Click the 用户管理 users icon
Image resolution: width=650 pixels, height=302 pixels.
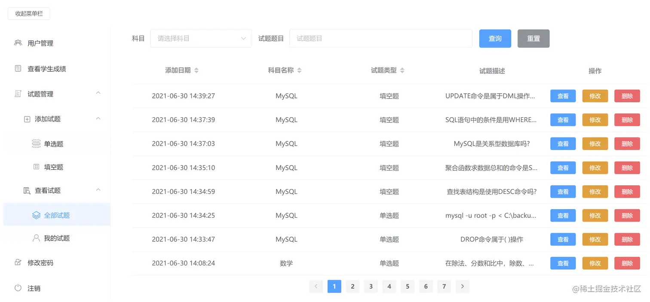coord(18,43)
